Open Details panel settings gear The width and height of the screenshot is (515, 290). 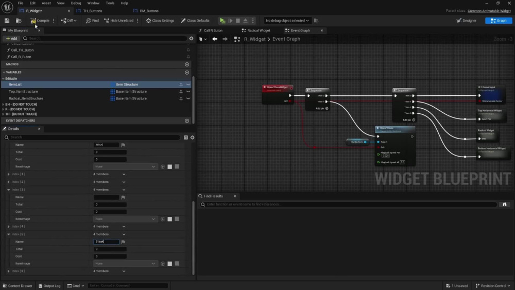[x=193, y=138]
